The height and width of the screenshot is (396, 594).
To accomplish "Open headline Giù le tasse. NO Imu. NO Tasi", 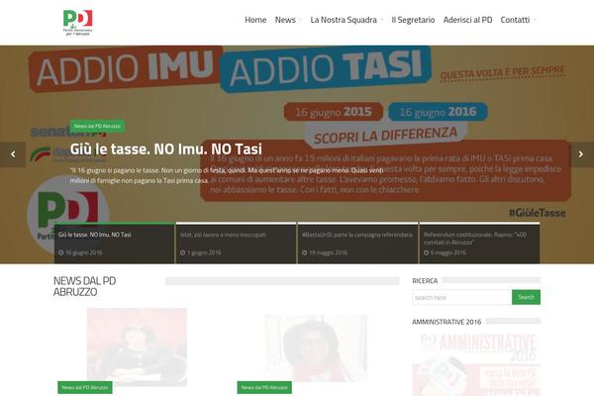I will point(166,148).
